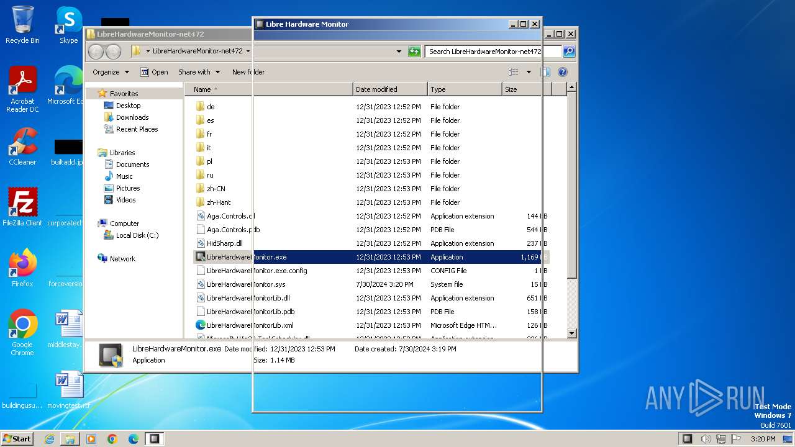This screenshot has width=795, height=447.
Task: Click the Internet Explorer taskbar icon
Action: (x=49, y=439)
